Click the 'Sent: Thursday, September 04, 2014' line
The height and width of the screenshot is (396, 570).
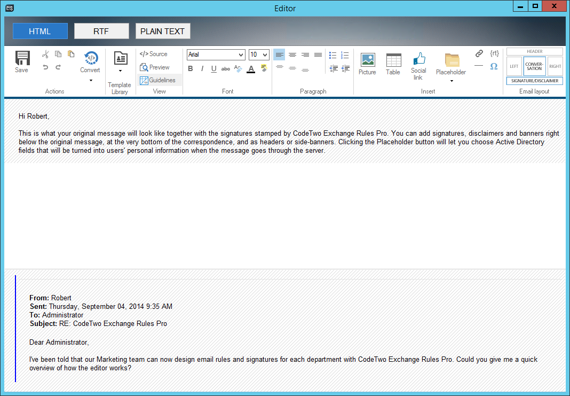[x=101, y=306]
